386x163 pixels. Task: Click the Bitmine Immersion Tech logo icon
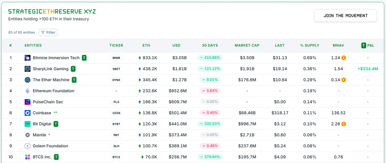(x=27, y=58)
